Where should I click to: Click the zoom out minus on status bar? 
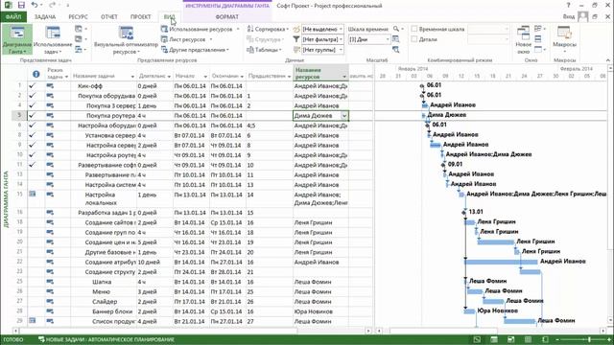pos(558,339)
